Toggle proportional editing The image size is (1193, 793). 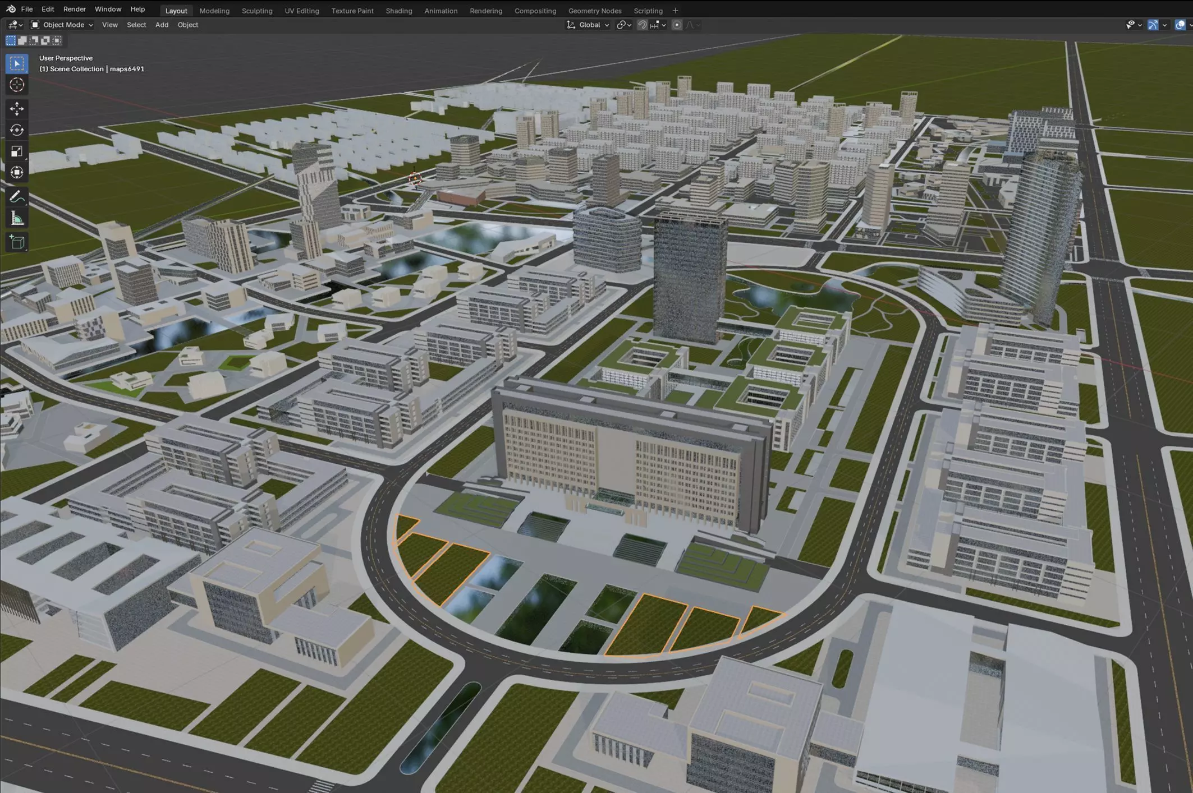(x=677, y=25)
